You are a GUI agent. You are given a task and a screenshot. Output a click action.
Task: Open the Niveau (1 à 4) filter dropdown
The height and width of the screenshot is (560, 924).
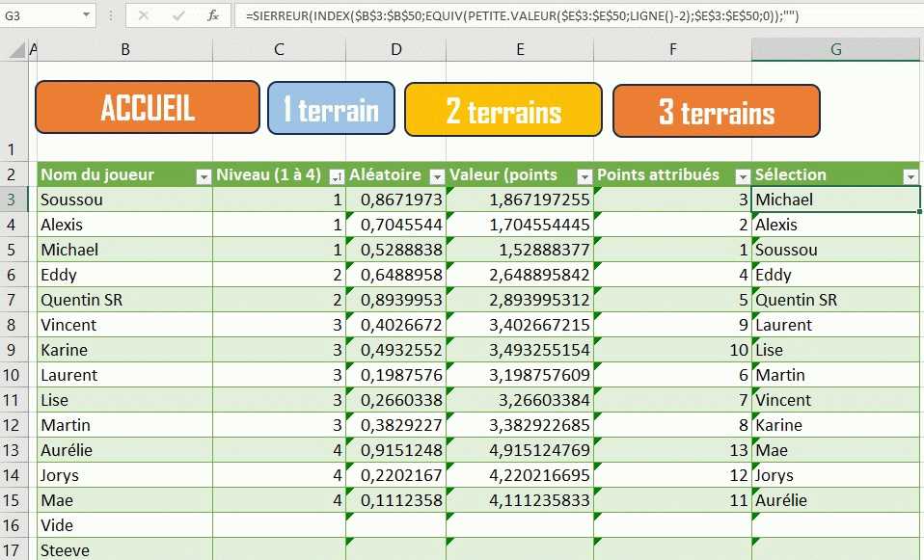coord(336,176)
